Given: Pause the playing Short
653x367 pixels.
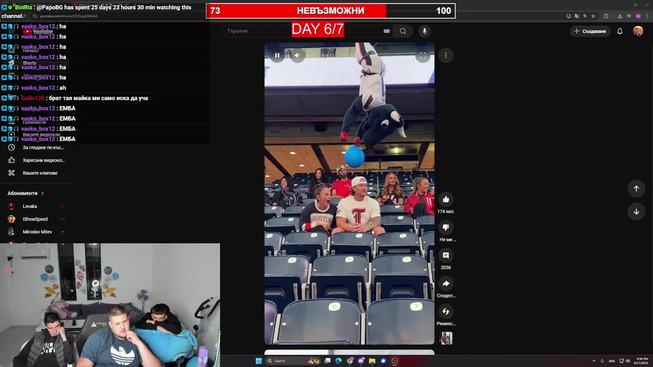Looking at the screenshot, I should pos(277,55).
